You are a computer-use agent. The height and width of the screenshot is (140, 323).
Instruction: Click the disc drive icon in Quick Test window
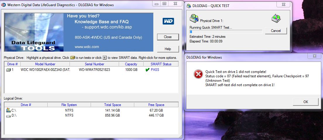click(x=276, y=18)
